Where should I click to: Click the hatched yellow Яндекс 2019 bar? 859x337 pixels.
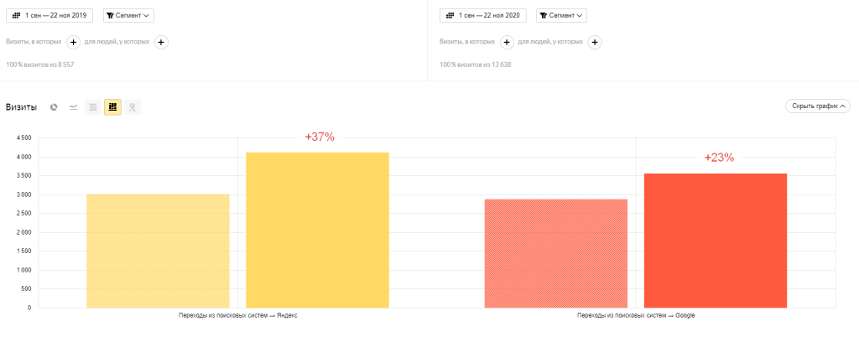[x=158, y=251]
